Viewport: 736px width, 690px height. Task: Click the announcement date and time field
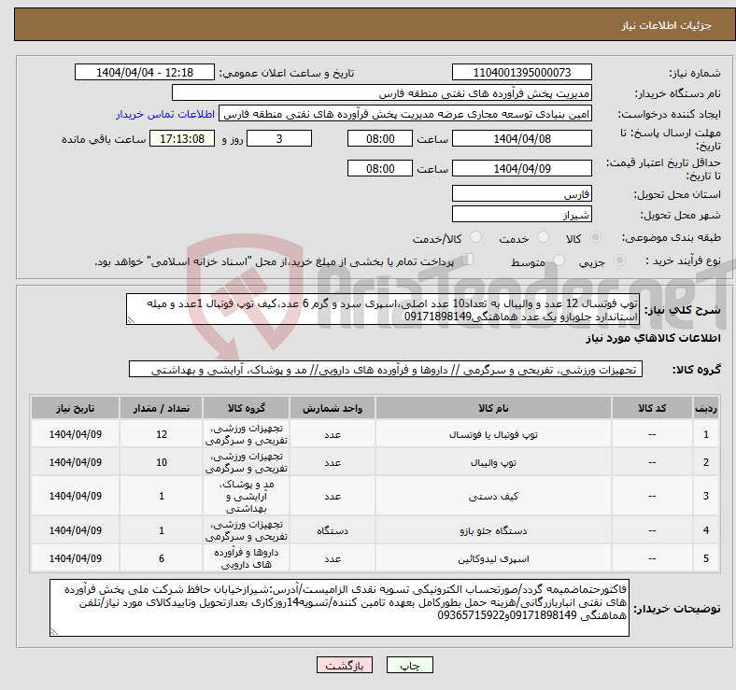(145, 72)
